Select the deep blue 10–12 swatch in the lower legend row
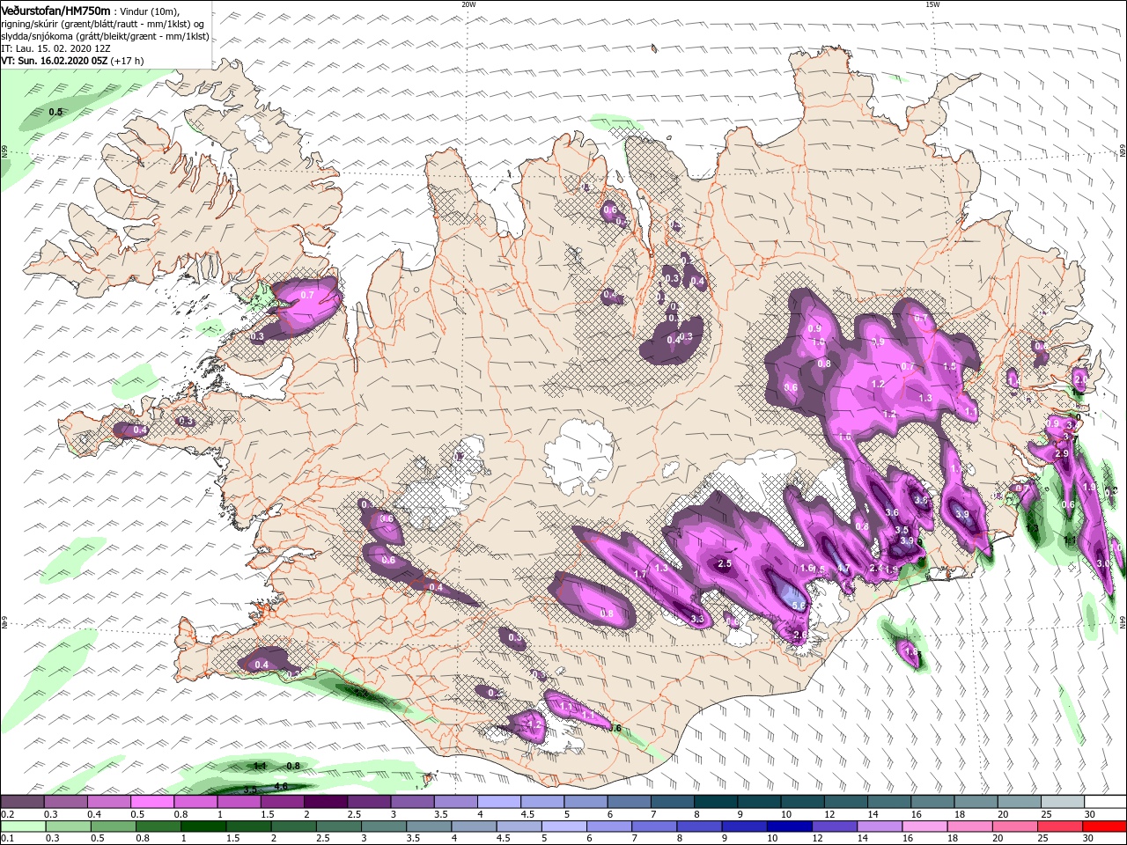 (790, 827)
